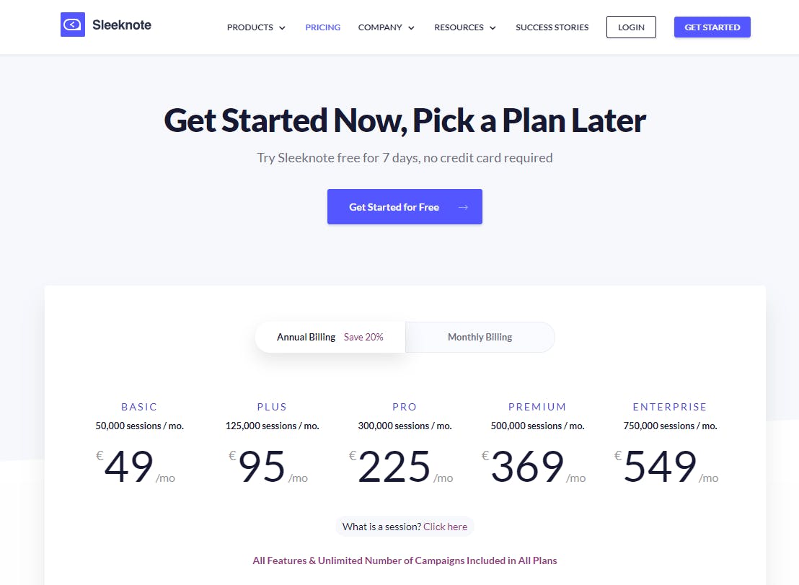Screen dimensions: 799x585
Task: Click the Get Started for Free button
Action: pyautogui.click(x=405, y=206)
